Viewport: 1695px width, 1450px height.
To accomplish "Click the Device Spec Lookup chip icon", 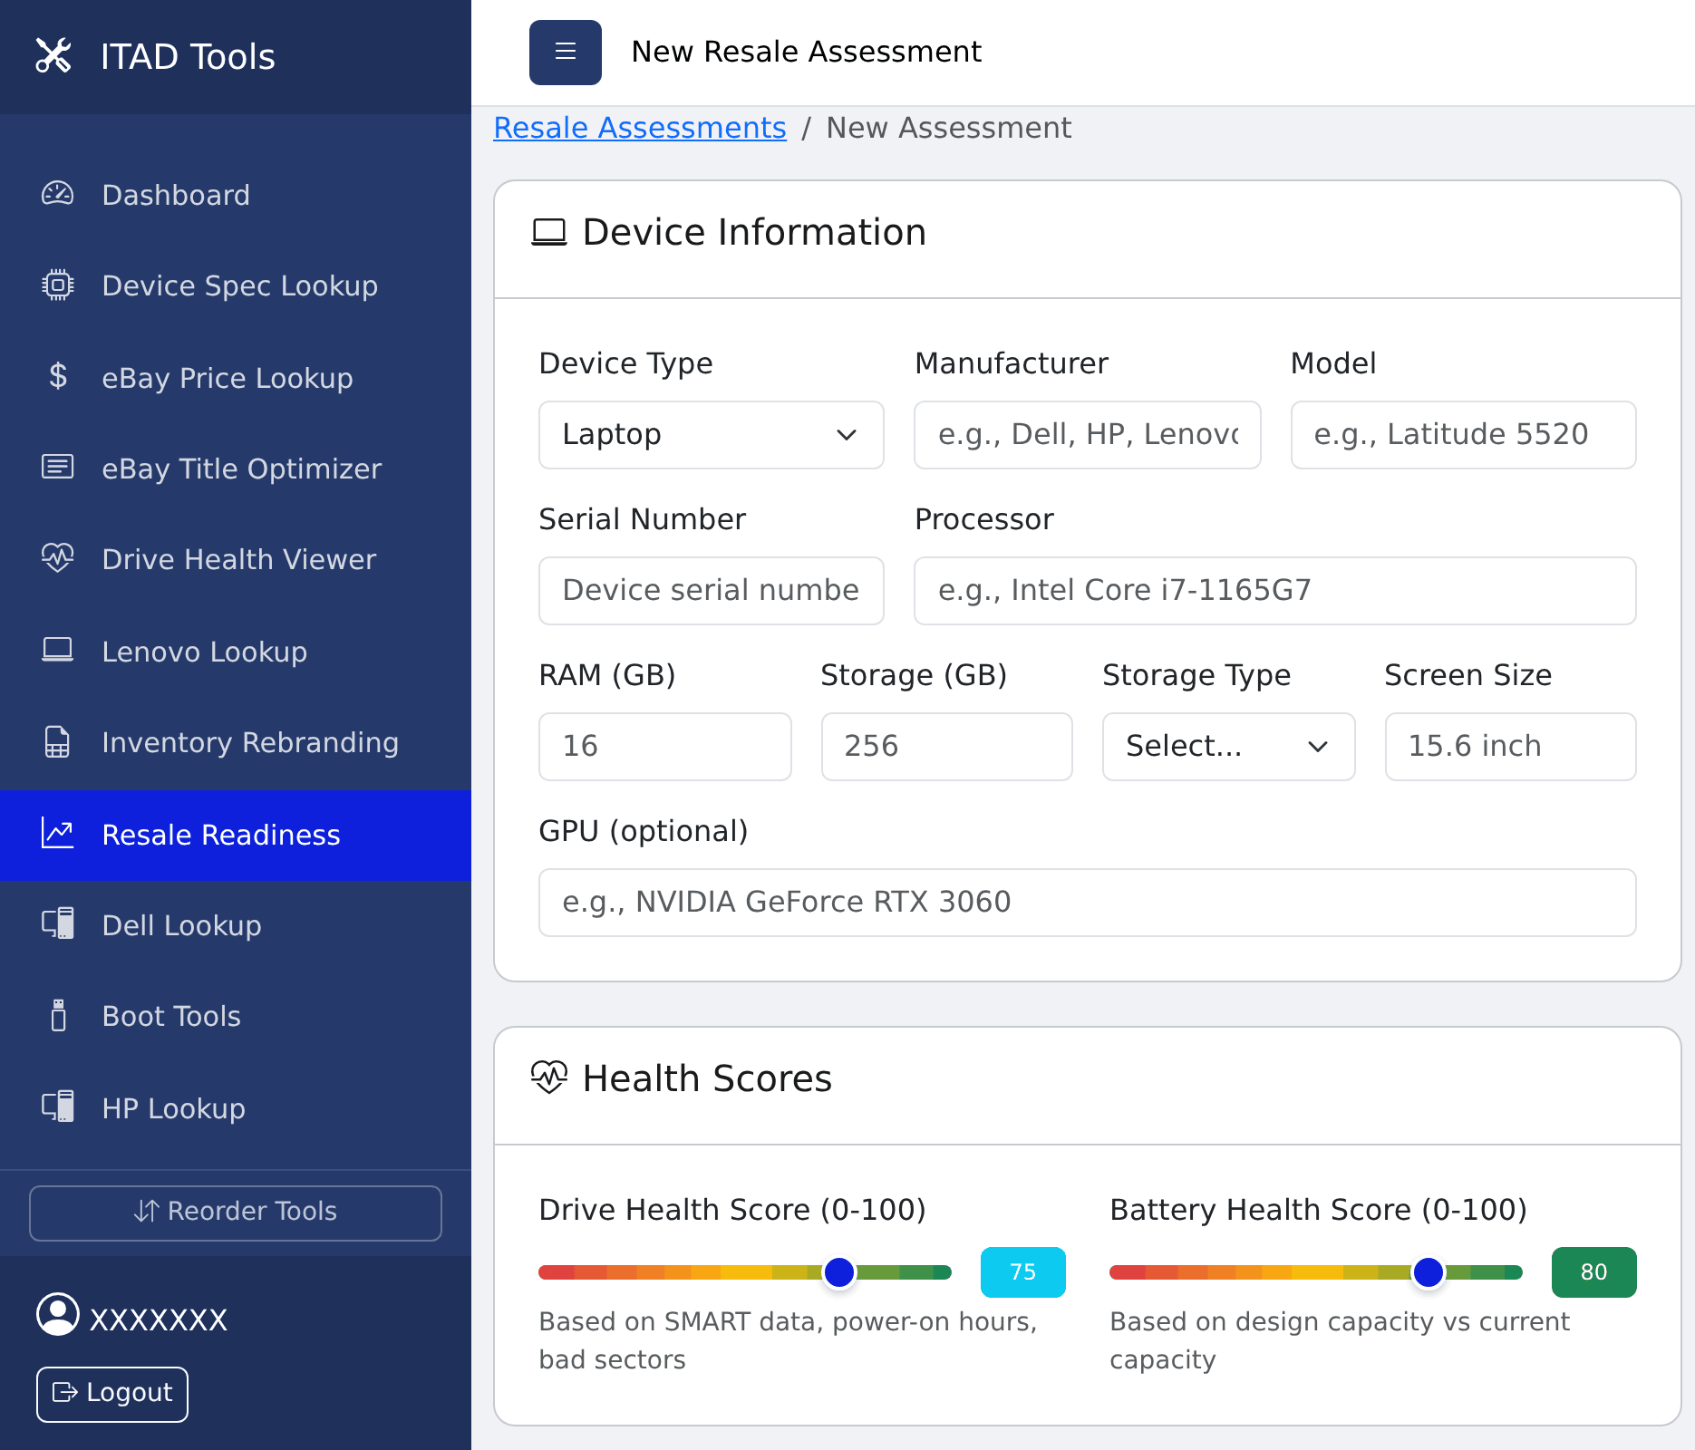I will (x=58, y=285).
